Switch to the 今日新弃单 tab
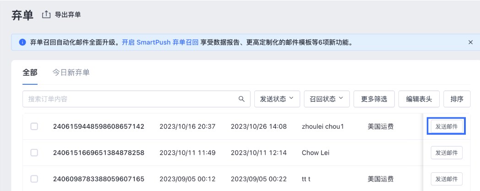 (70, 73)
